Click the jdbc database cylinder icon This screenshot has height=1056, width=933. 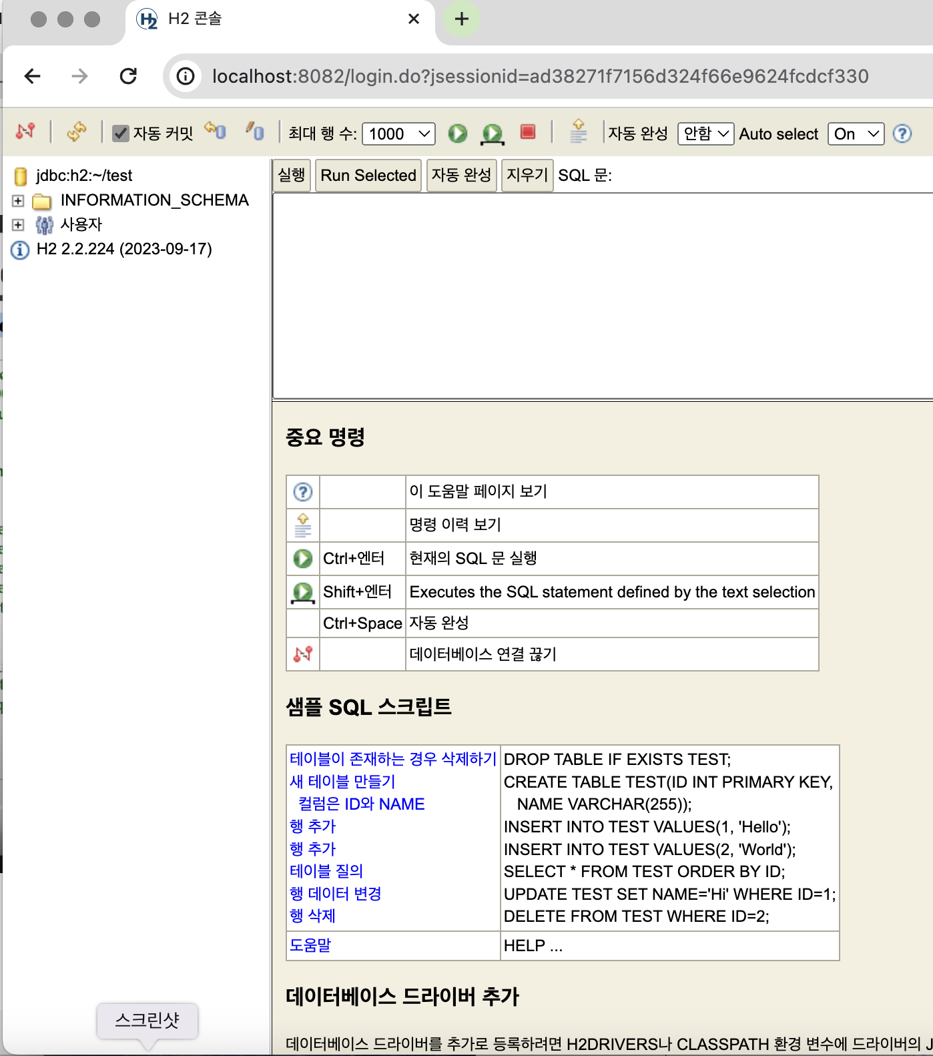[21, 176]
